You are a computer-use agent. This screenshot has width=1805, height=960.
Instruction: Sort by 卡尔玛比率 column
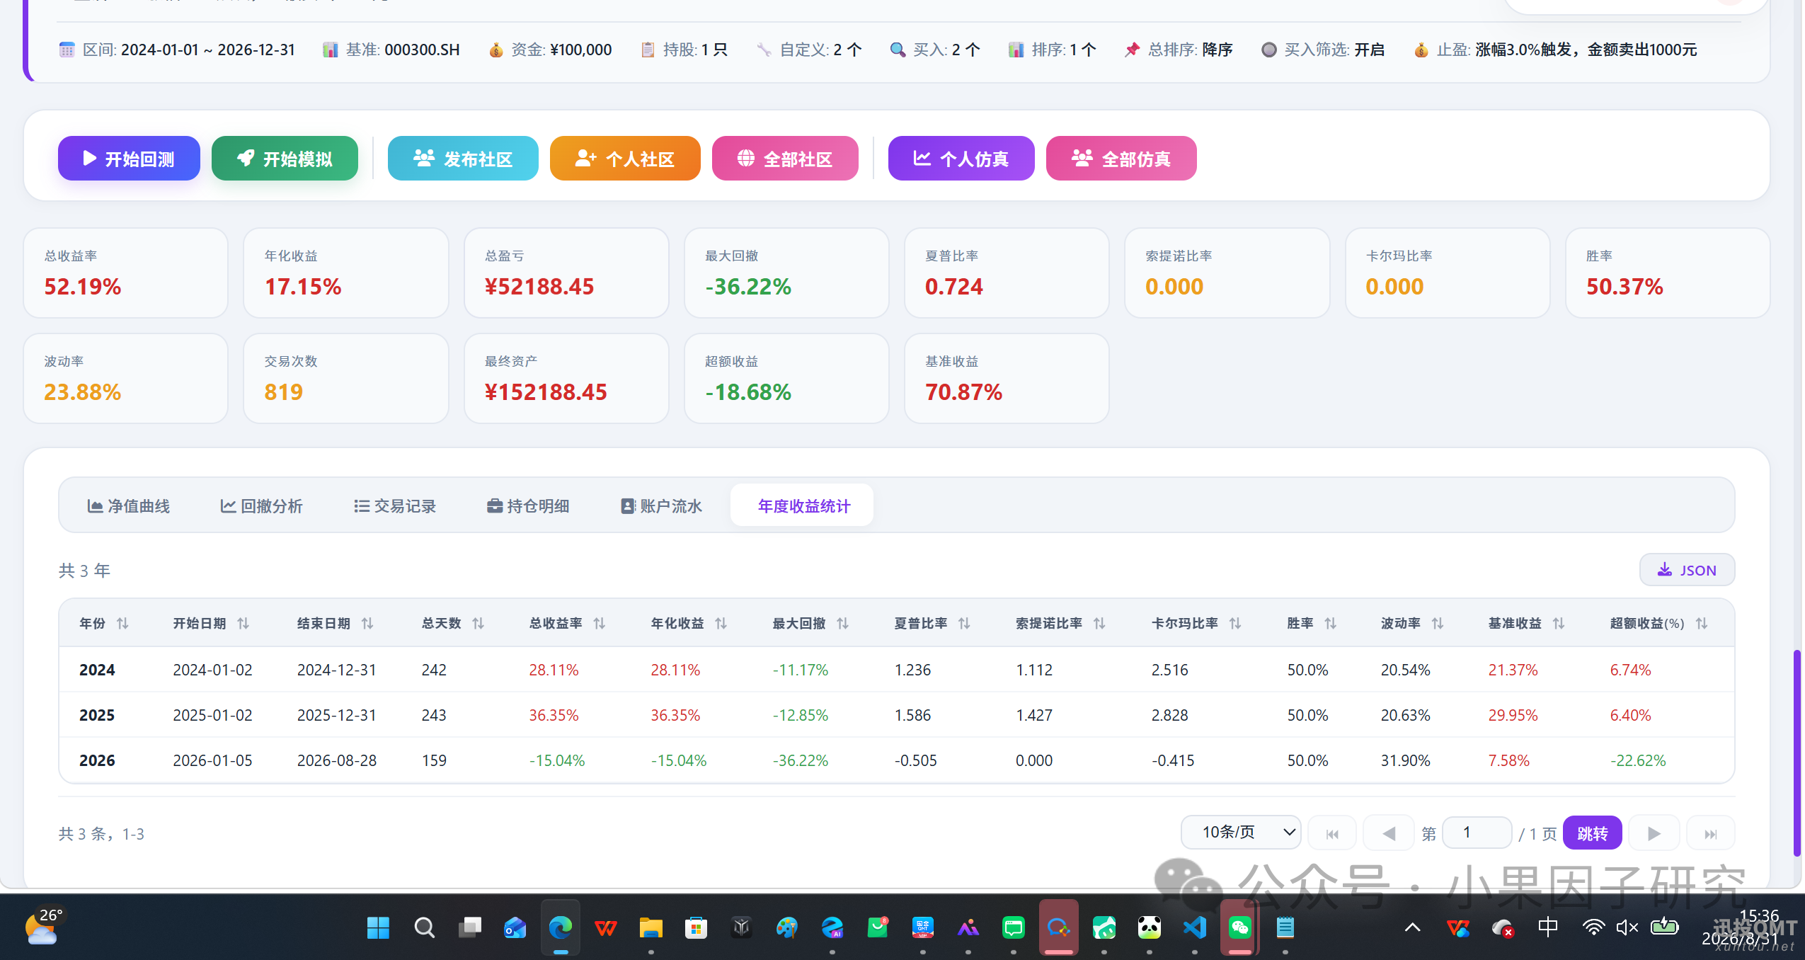(x=1234, y=624)
